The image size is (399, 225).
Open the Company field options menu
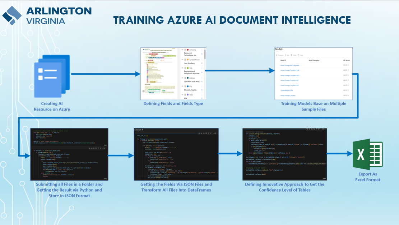click(x=202, y=50)
